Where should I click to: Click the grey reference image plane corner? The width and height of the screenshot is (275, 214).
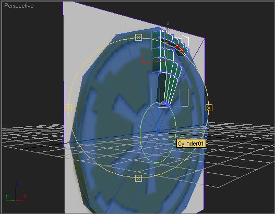coord(205,38)
